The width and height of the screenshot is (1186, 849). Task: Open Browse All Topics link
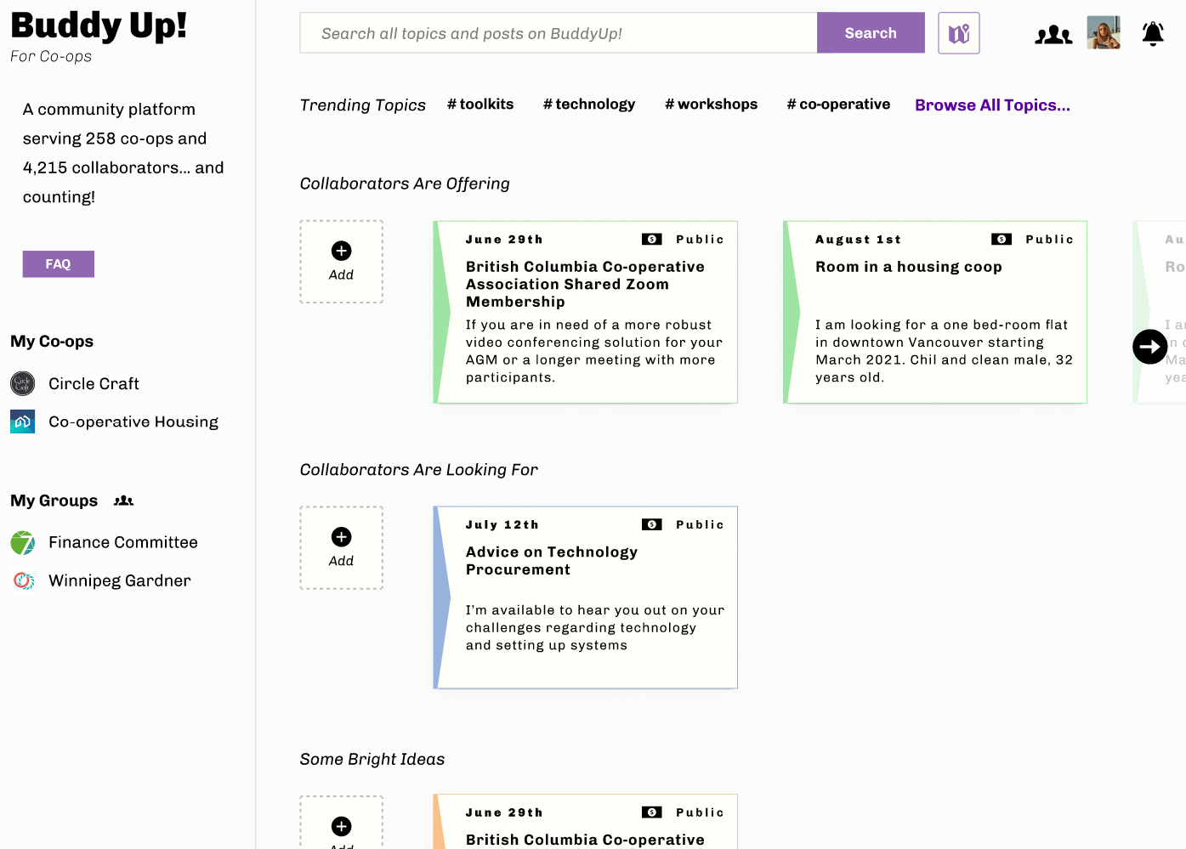point(991,105)
